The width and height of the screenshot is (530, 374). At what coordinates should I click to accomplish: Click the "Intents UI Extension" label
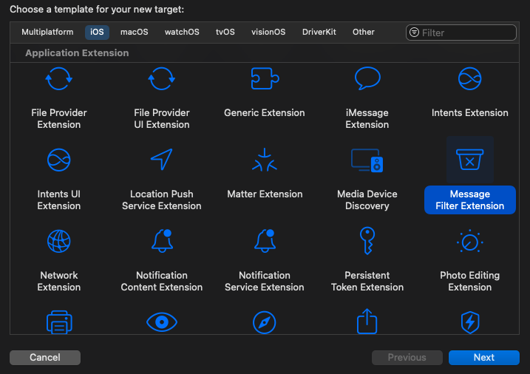[x=59, y=200]
